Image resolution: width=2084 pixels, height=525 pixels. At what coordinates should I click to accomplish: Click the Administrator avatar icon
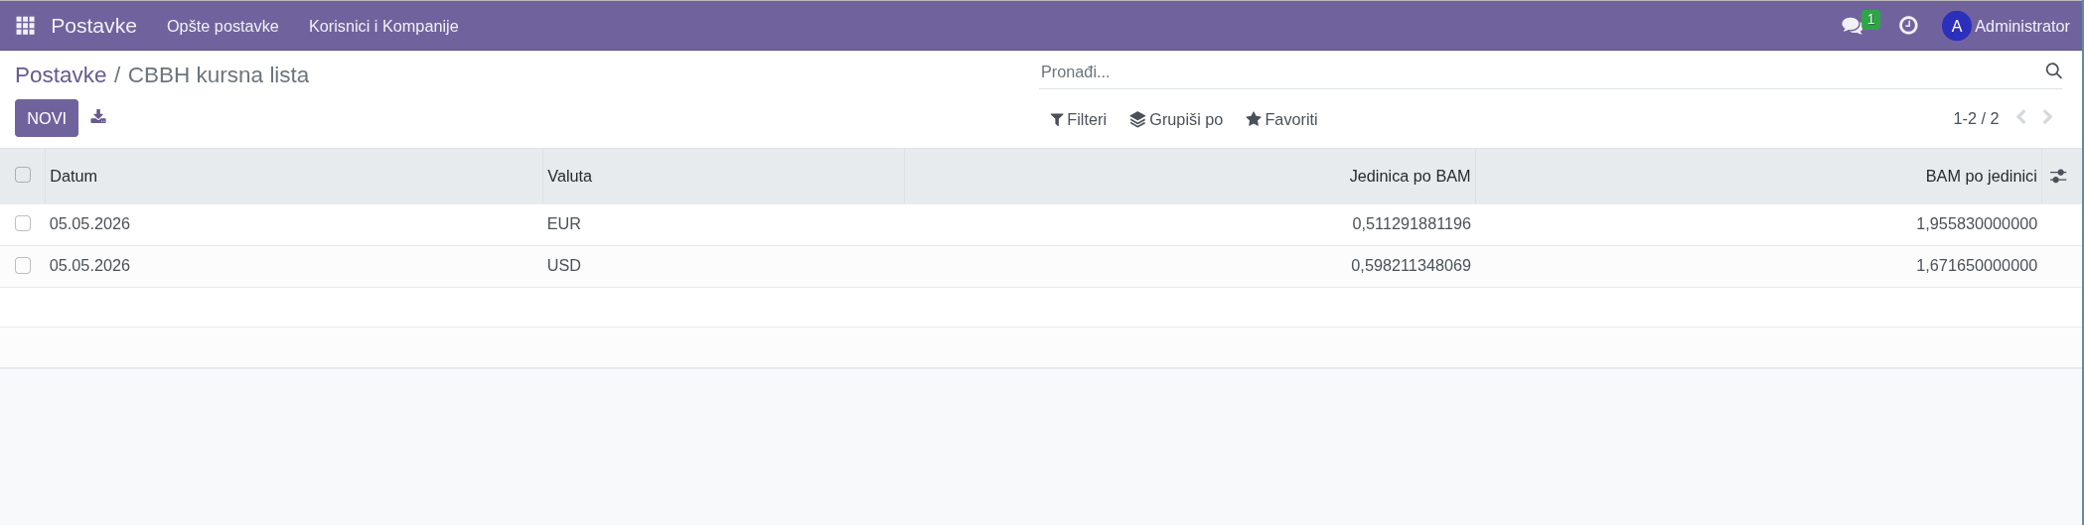pyautogui.click(x=1956, y=26)
